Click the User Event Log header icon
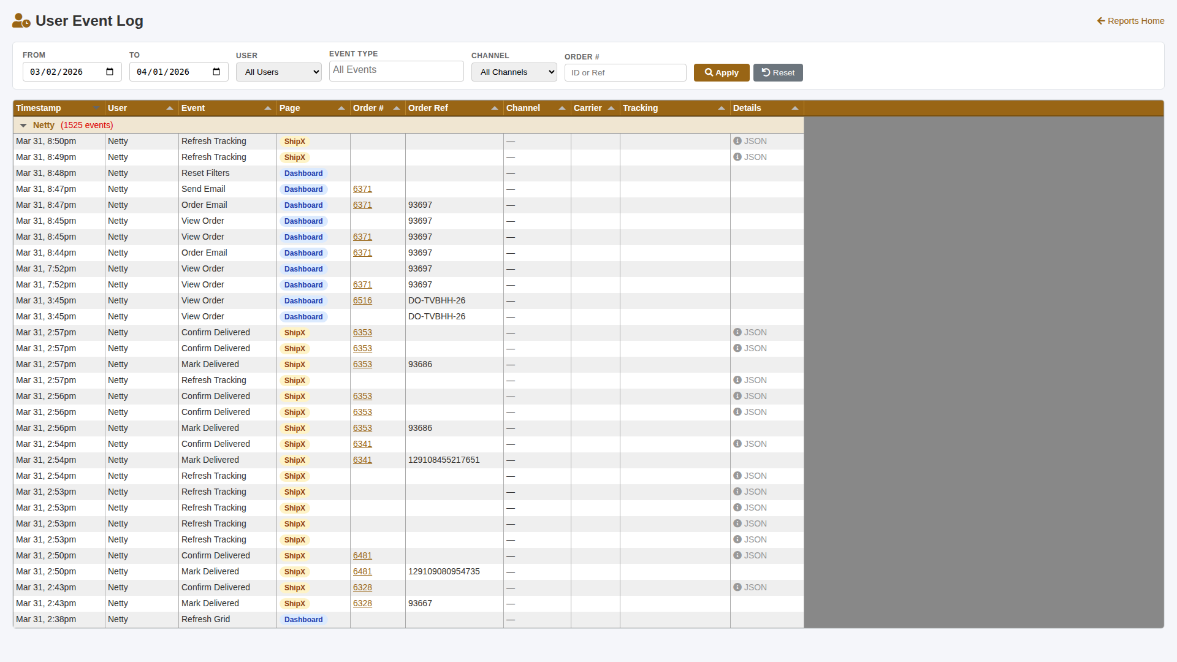Viewport: 1177px width, 662px height. 21,20
